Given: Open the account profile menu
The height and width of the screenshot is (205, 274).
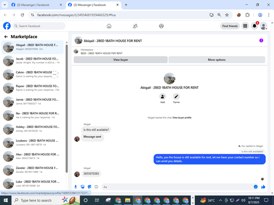Looking at the screenshot, I should coord(264,26).
